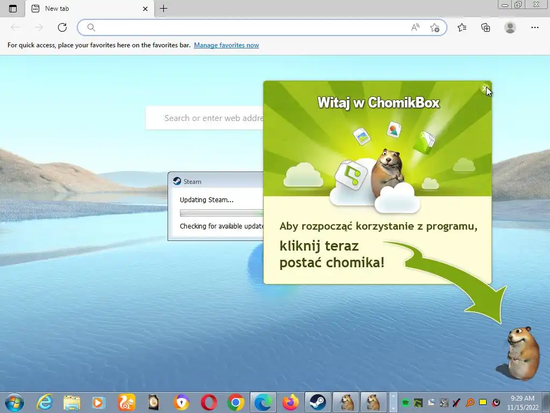The width and height of the screenshot is (550, 413).
Task: Click the Updating Steam progress bar
Action: (x=221, y=213)
